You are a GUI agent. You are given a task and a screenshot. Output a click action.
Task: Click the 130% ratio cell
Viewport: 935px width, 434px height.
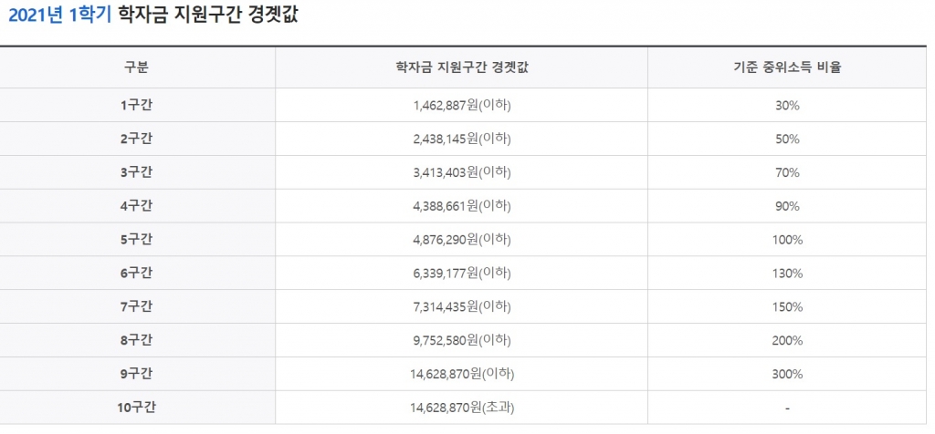[786, 274]
